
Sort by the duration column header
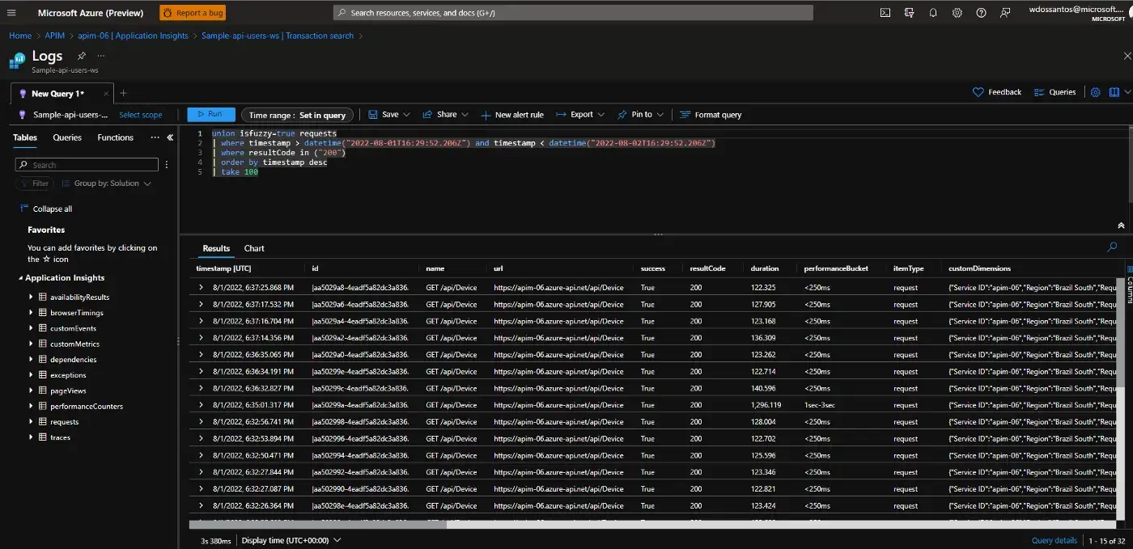coord(765,268)
